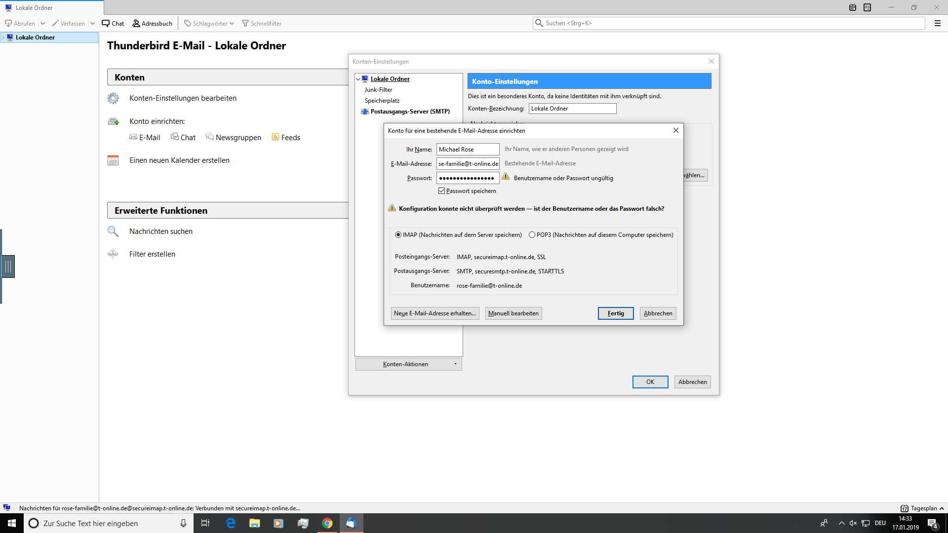Click the gear icon for Konten-Einstellungen bearbeiten
The image size is (948, 533).
(x=113, y=98)
